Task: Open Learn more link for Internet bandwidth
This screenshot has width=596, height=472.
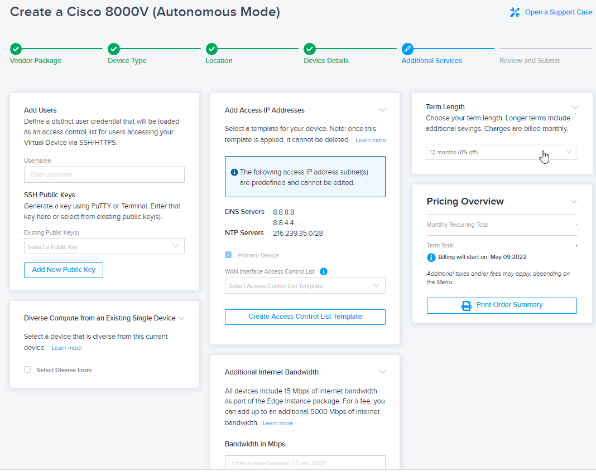Action: pos(278,423)
